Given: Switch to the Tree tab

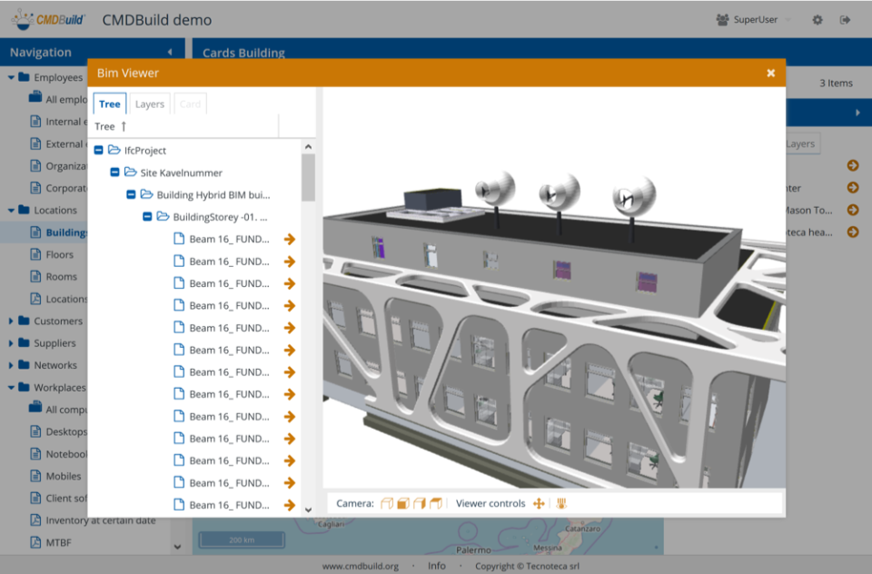Looking at the screenshot, I should click(110, 104).
